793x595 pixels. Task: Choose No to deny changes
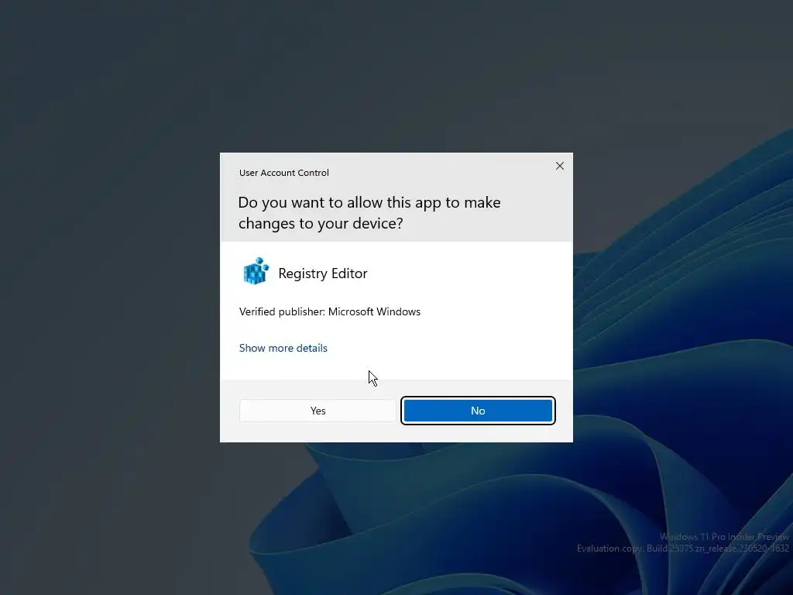pos(478,411)
